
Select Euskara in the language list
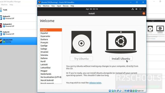(51, 39)
